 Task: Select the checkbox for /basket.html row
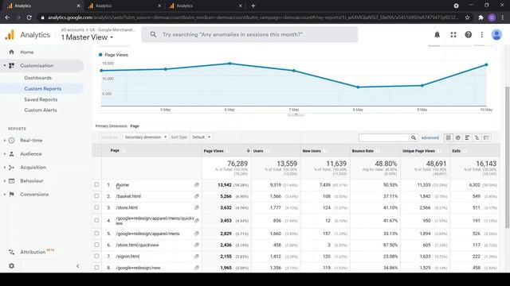click(96, 196)
